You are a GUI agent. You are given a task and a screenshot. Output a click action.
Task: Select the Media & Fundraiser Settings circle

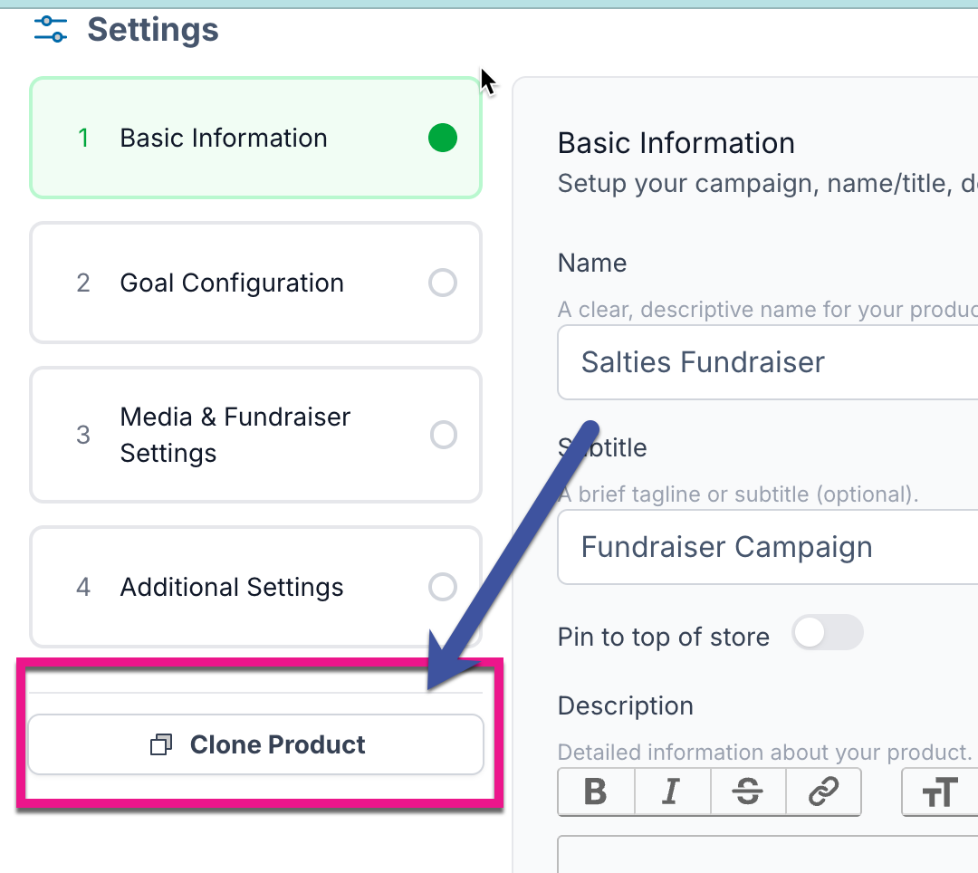444,436
